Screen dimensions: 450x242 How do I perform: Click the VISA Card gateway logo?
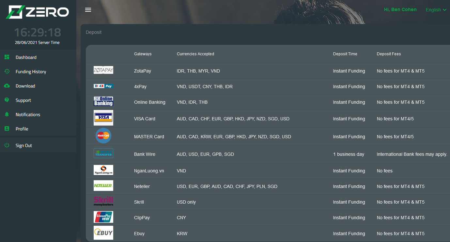[103, 118]
